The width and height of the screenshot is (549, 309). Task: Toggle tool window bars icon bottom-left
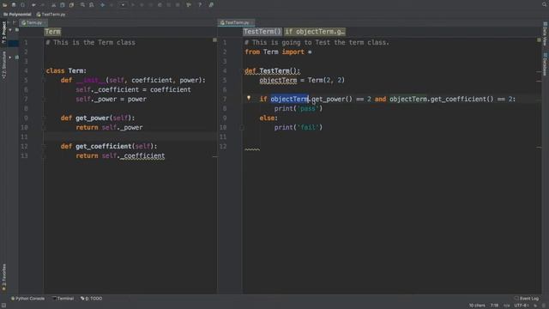click(x=3, y=306)
